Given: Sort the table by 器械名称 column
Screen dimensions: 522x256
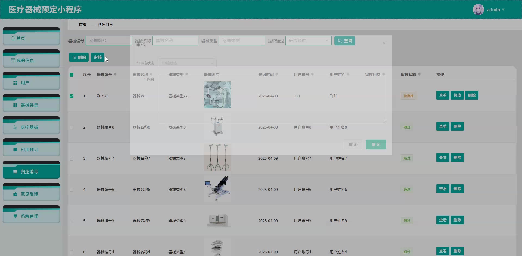Looking at the screenshot, I should click(x=151, y=74).
